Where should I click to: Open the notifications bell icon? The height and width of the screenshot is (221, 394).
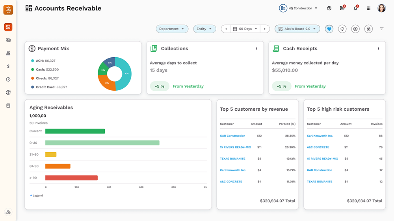[x=355, y=8]
